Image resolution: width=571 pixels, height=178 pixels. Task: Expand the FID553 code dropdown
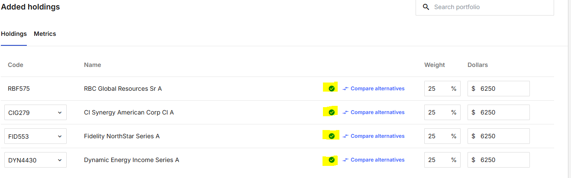[35, 136]
